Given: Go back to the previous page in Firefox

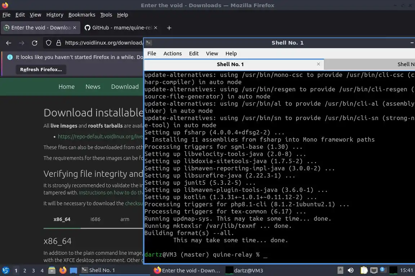Looking at the screenshot, I should tap(9, 43).
